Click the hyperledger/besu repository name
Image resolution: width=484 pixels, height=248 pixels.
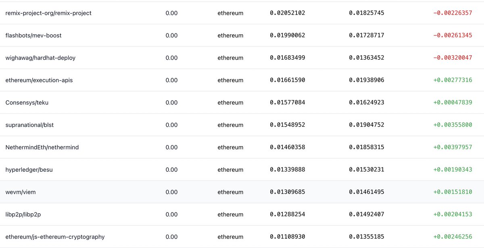[29, 170]
